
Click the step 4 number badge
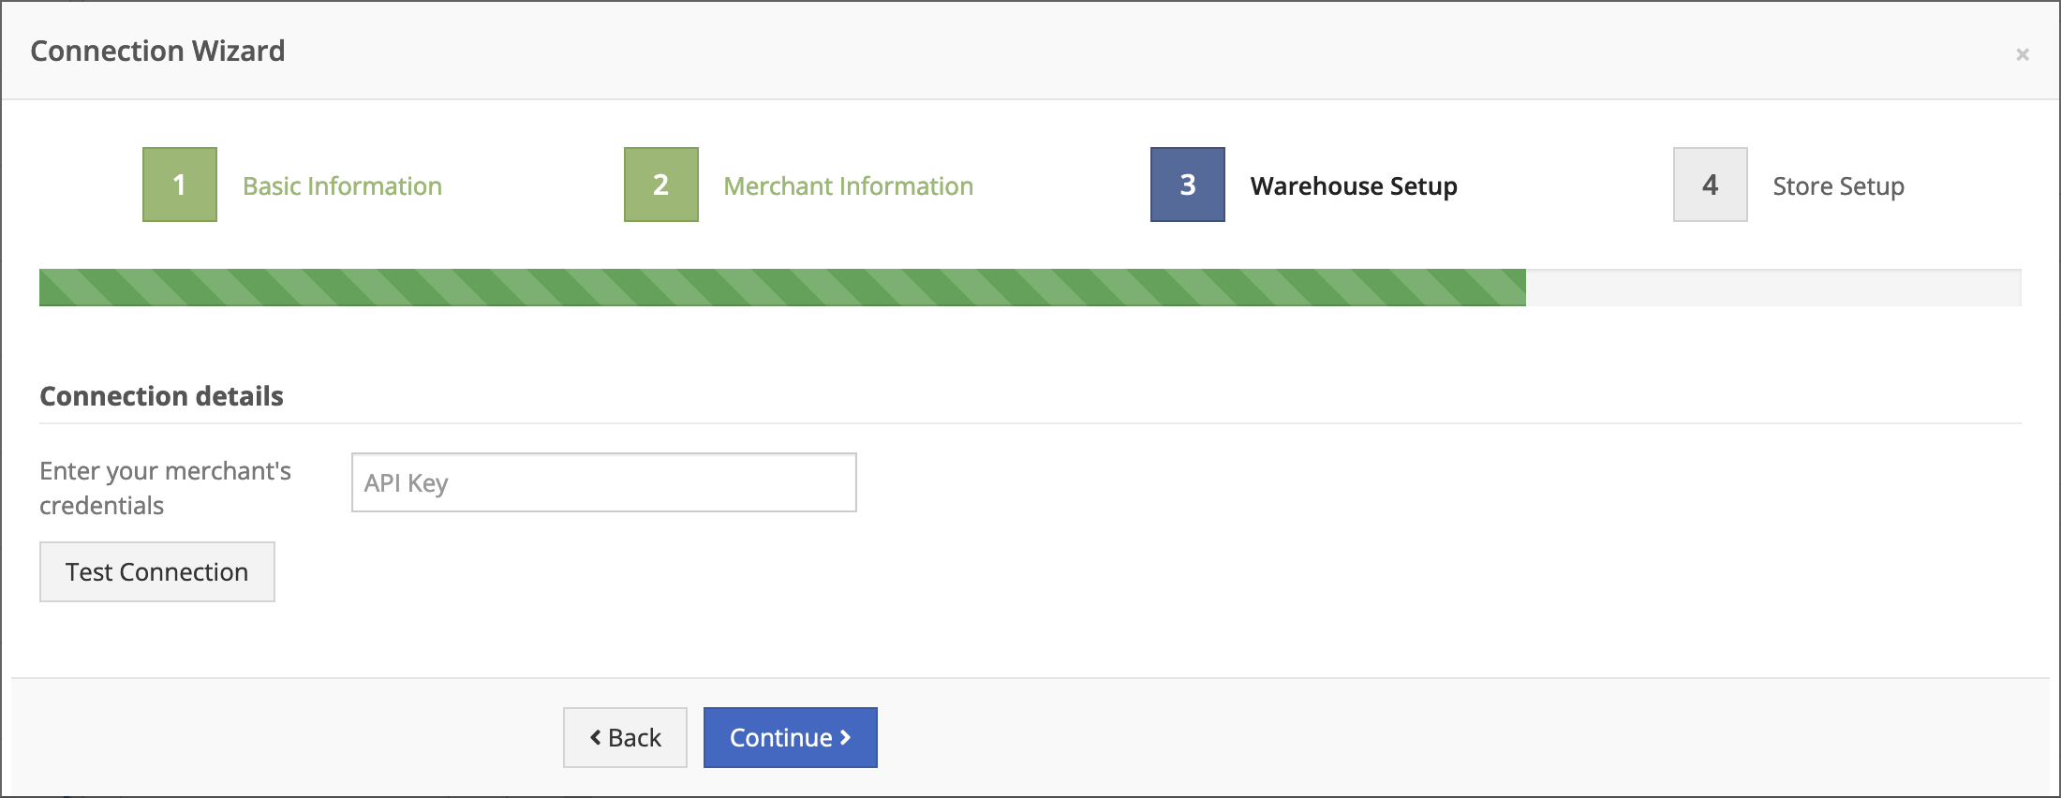point(1711,185)
